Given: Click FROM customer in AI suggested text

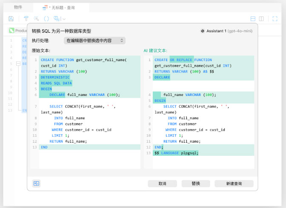Looking at the screenshot, I should [182, 124].
